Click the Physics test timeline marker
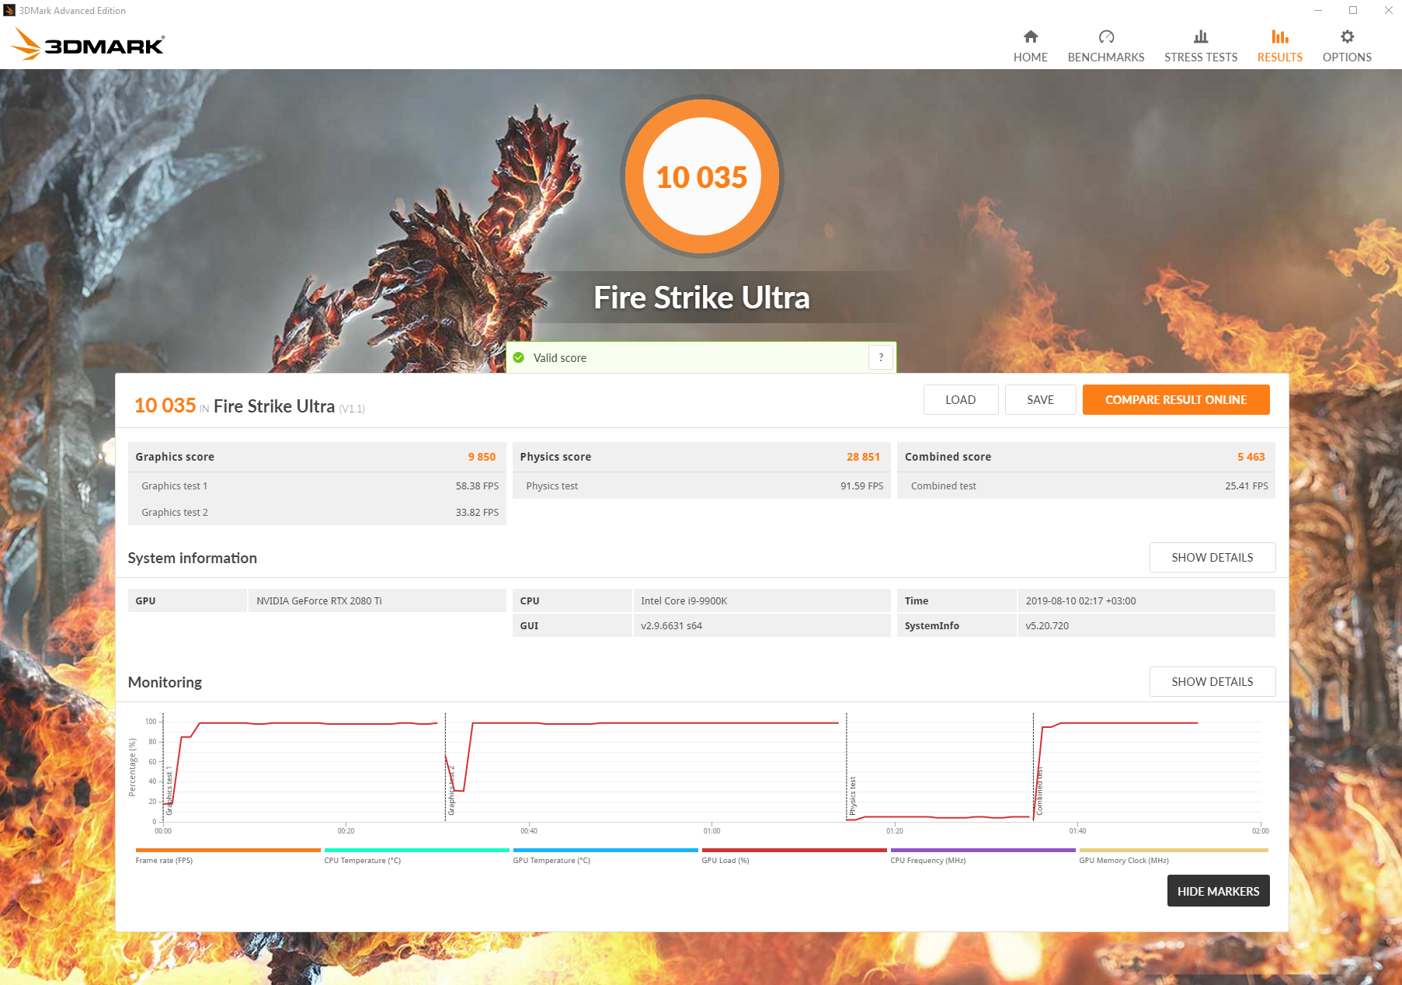The height and width of the screenshot is (985, 1402). (852, 795)
